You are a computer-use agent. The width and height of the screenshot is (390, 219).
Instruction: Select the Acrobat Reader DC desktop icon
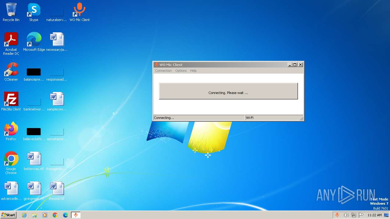pyautogui.click(x=11, y=43)
